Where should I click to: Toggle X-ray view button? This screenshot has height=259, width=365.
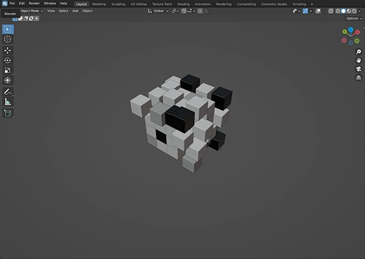(331, 11)
